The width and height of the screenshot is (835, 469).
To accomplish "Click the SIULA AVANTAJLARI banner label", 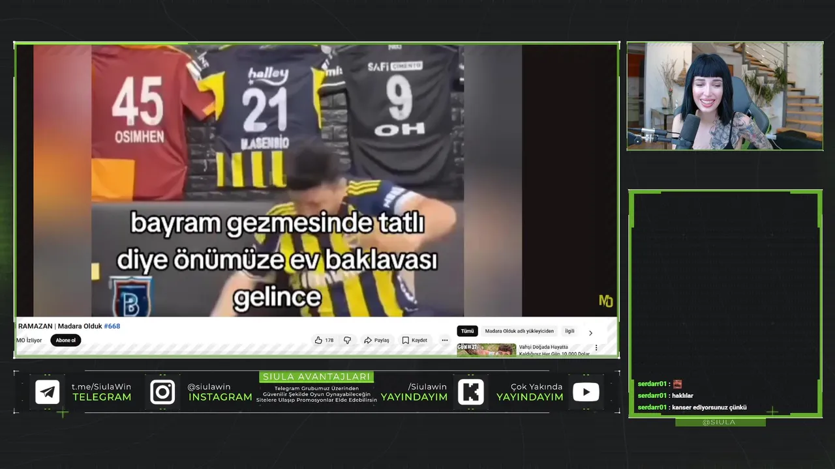I will (316, 377).
